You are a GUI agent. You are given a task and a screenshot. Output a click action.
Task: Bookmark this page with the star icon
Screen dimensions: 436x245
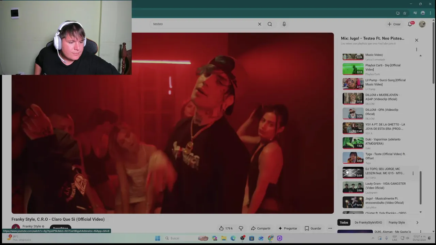(x=405, y=13)
